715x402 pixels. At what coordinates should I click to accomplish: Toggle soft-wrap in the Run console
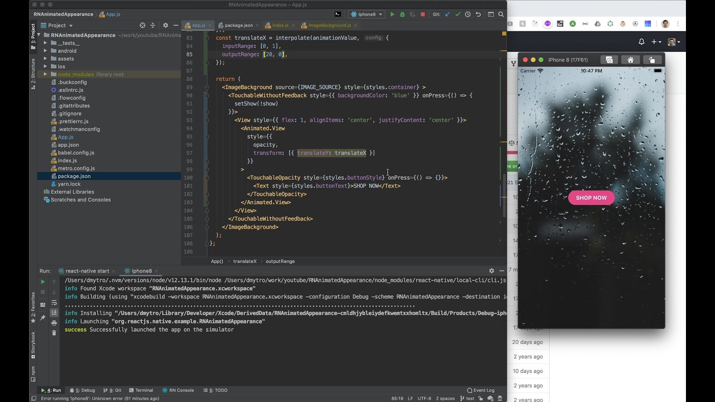(x=54, y=303)
